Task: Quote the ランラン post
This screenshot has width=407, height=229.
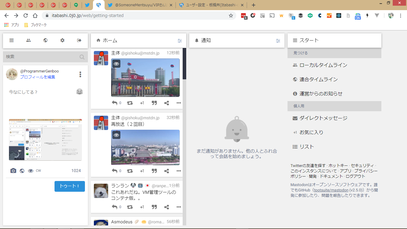Action: (154, 207)
